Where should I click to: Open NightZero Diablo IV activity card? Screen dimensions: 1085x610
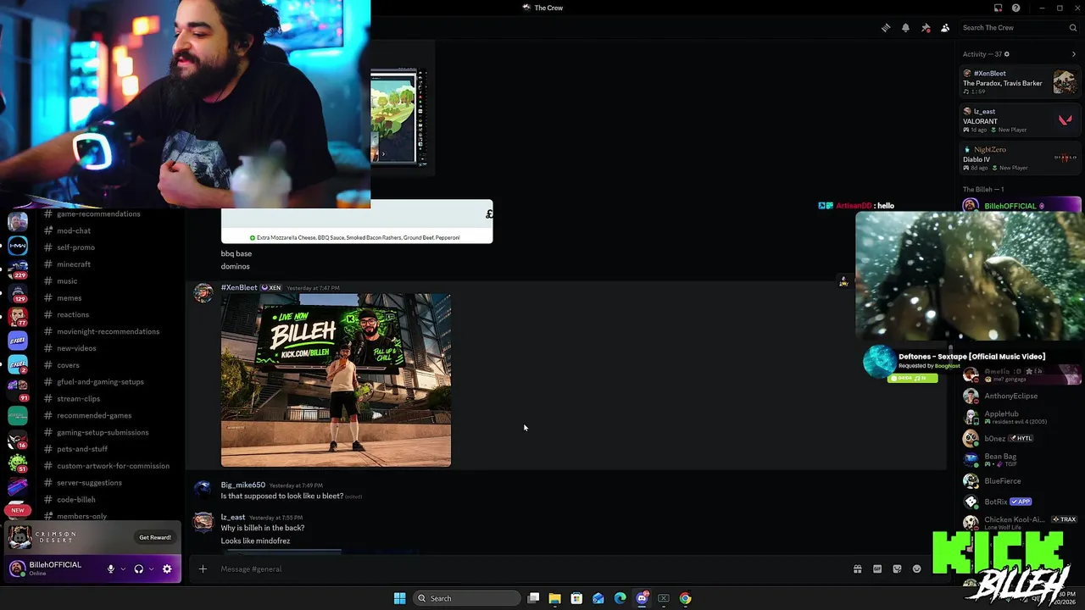tap(1020, 158)
